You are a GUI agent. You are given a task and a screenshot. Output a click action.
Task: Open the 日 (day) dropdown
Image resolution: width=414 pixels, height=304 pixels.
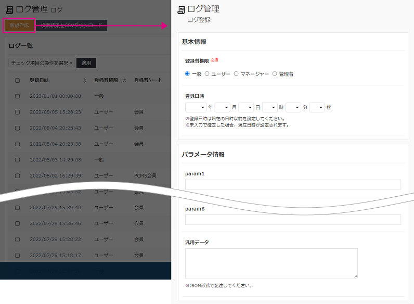coord(246,107)
